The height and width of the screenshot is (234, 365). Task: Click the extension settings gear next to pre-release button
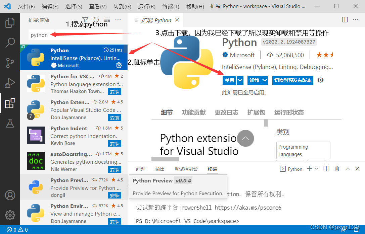(x=321, y=80)
